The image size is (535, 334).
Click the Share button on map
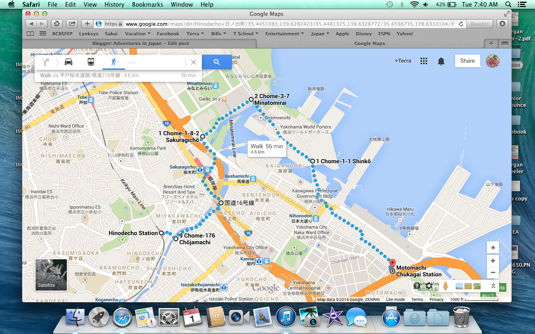point(467,61)
